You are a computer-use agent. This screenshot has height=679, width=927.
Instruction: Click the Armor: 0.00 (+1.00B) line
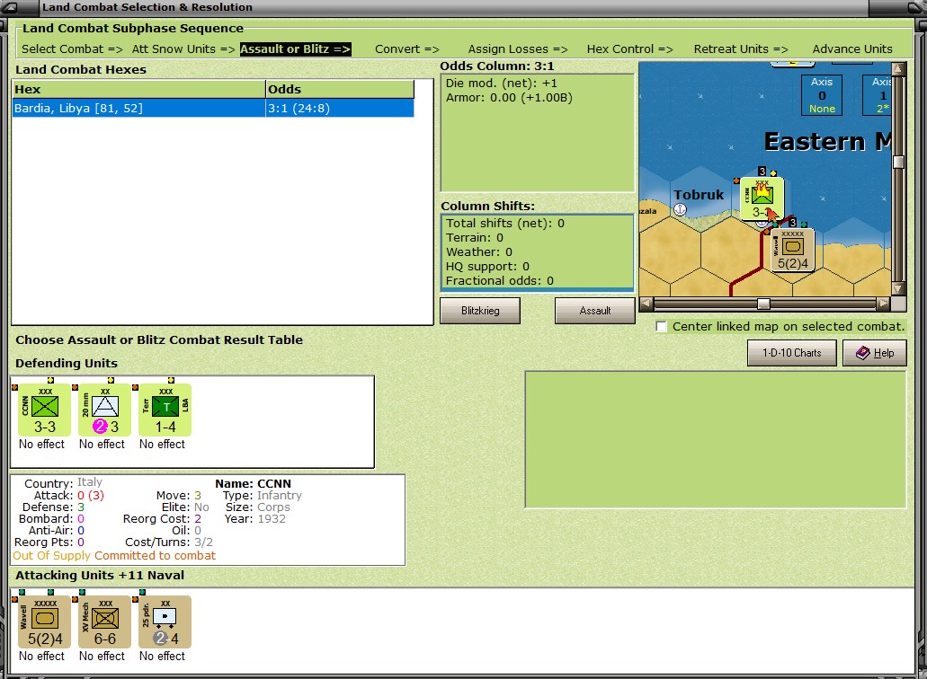tap(509, 97)
